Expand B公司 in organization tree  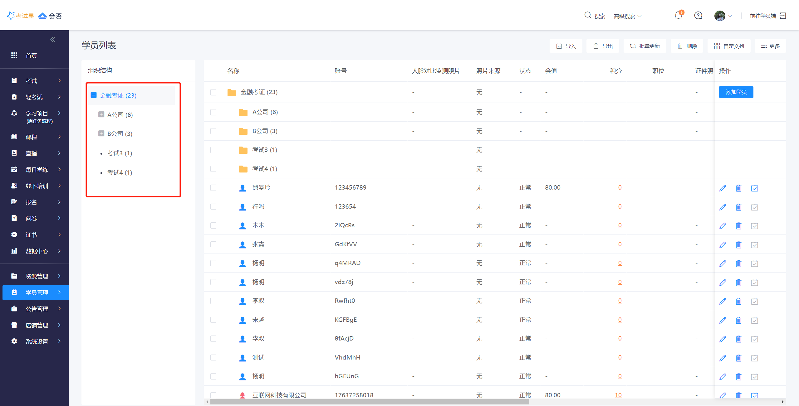101,133
